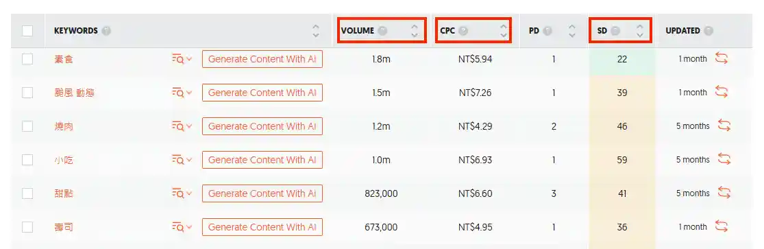Click the green SD score cell 22
The image size is (764, 249).
tap(621, 59)
